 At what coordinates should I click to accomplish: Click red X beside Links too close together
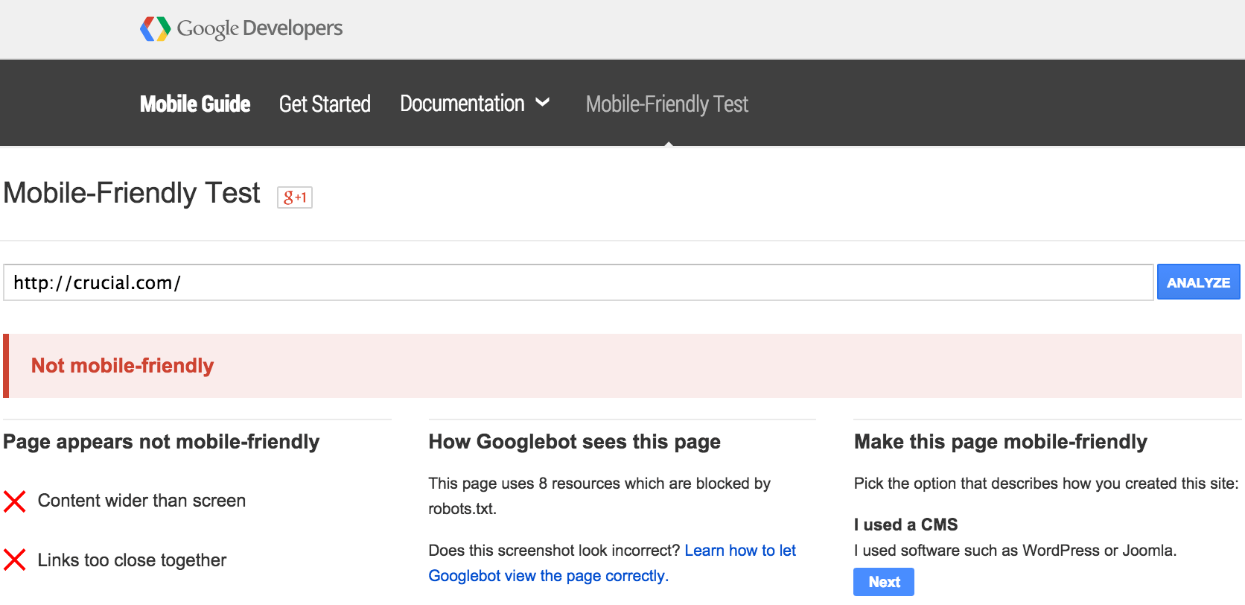pyautogui.click(x=15, y=560)
